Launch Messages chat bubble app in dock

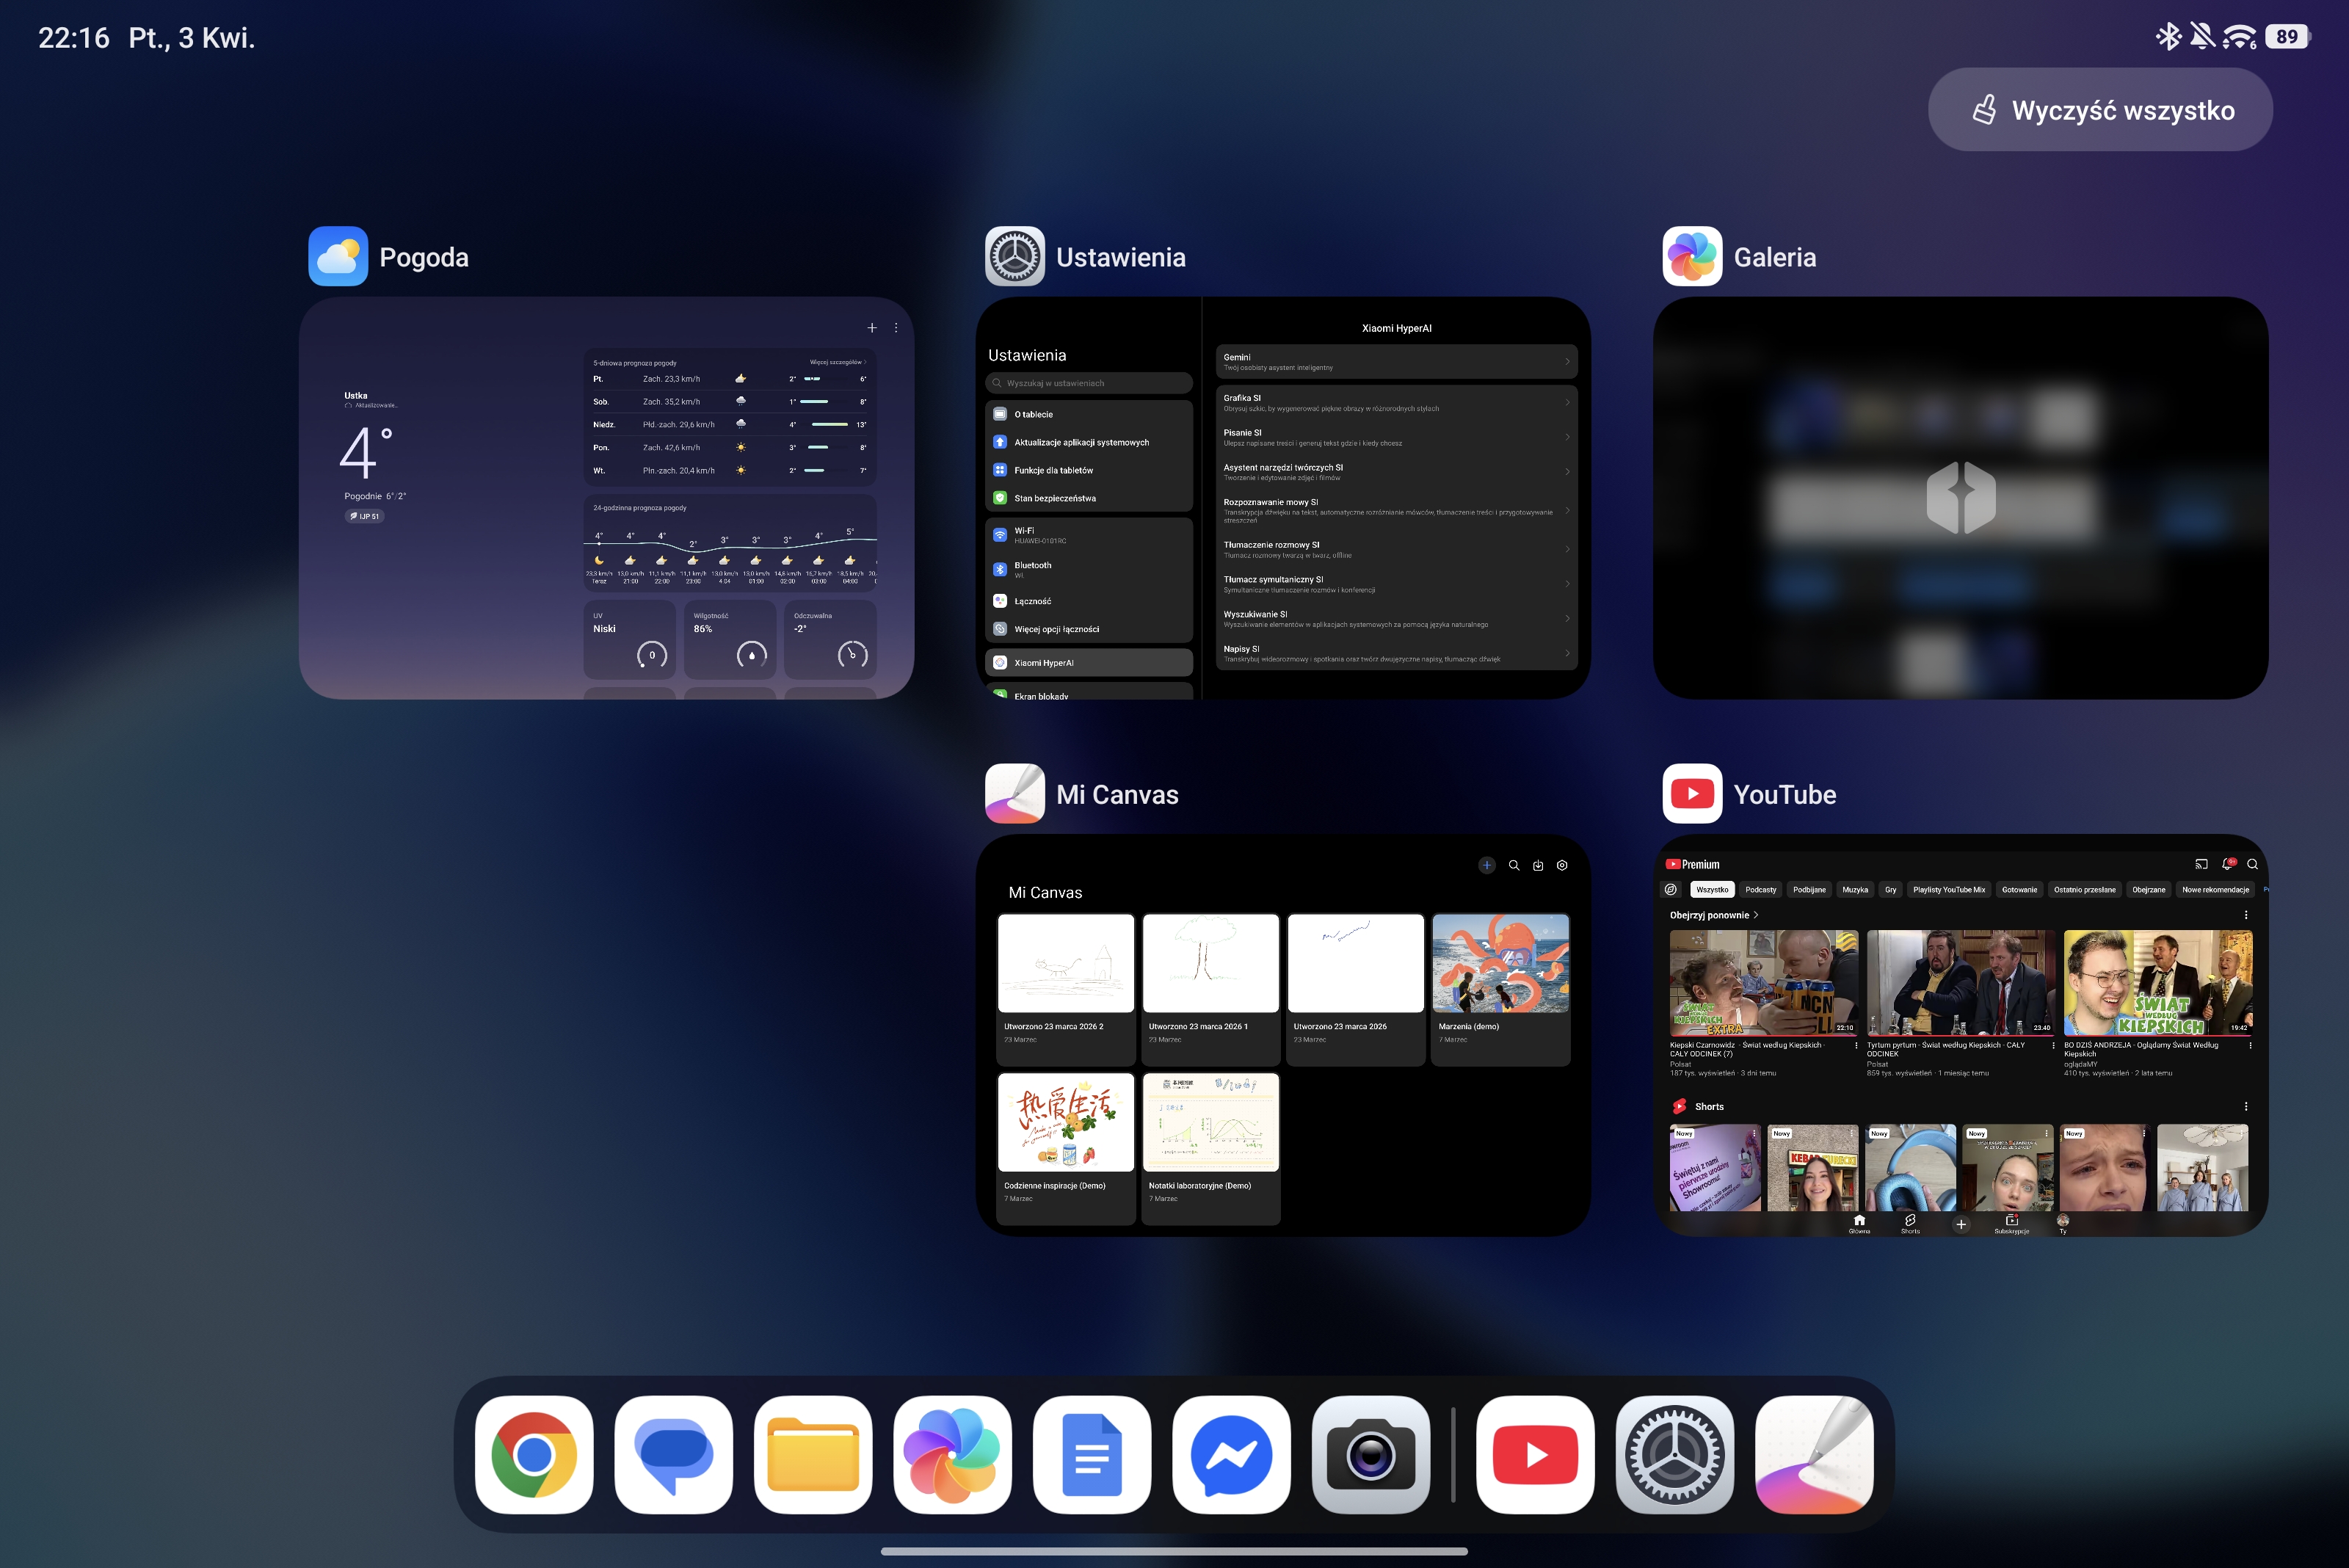[673, 1455]
